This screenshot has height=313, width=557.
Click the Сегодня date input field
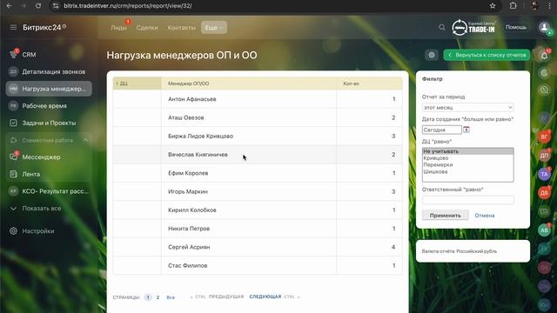point(441,130)
